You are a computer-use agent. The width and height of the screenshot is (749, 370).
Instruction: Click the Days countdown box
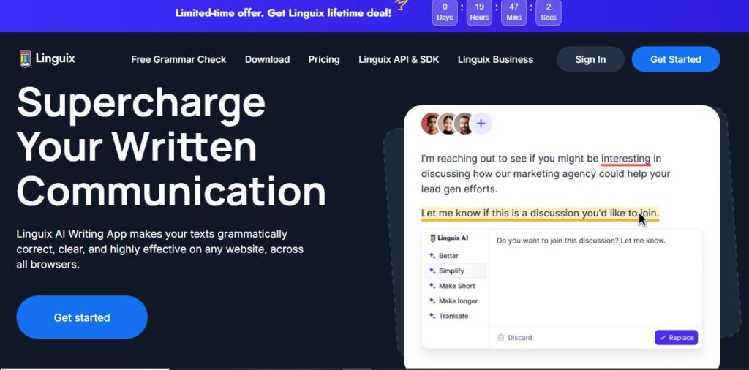click(445, 12)
